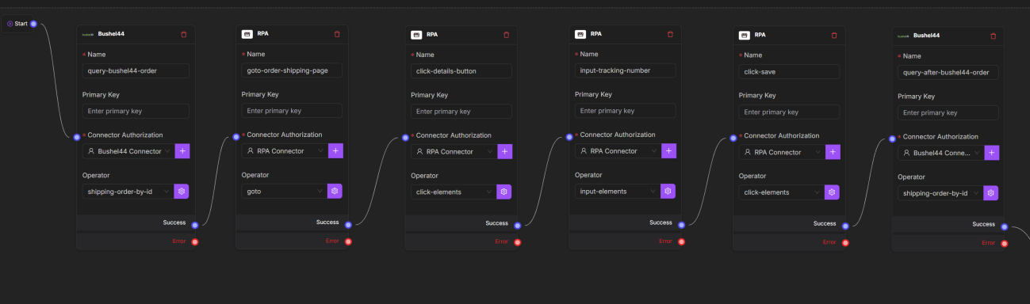The image size is (1030, 304).
Task: Delete the click-save node via trash icon
Action: click(833, 35)
